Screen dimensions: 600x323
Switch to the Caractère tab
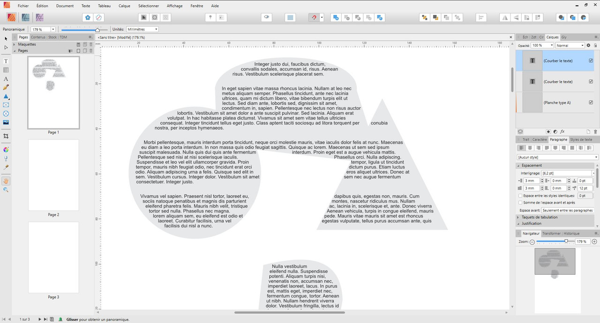(540, 139)
